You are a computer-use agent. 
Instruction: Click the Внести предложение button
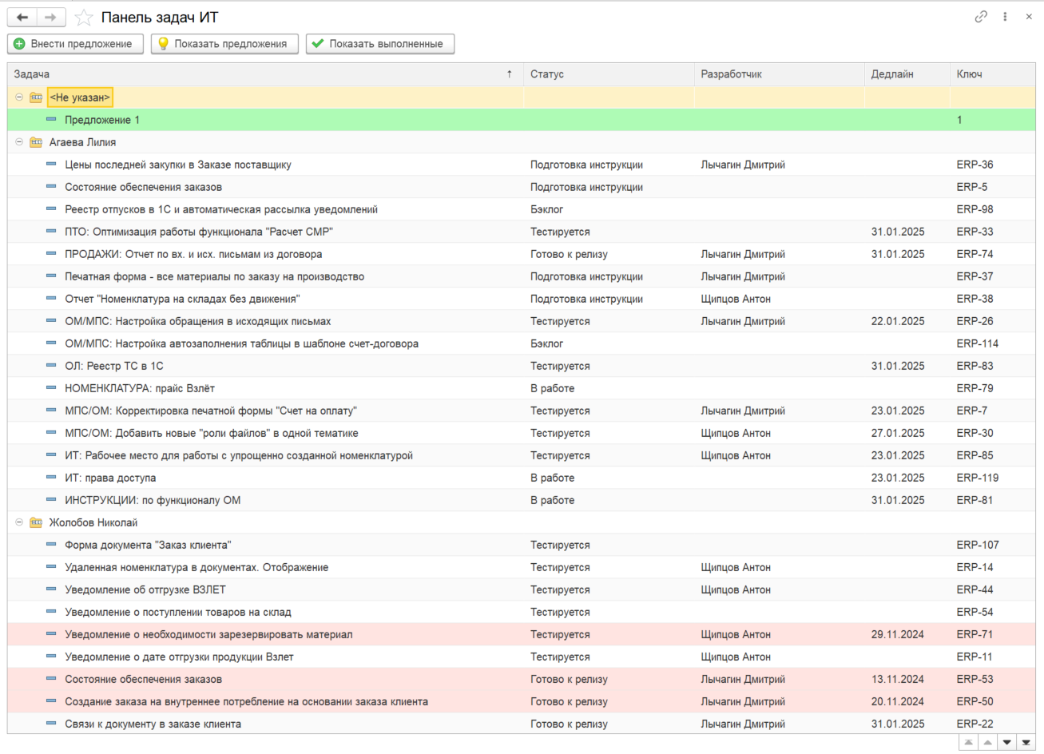pyautogui.click(x=75, y=44)
